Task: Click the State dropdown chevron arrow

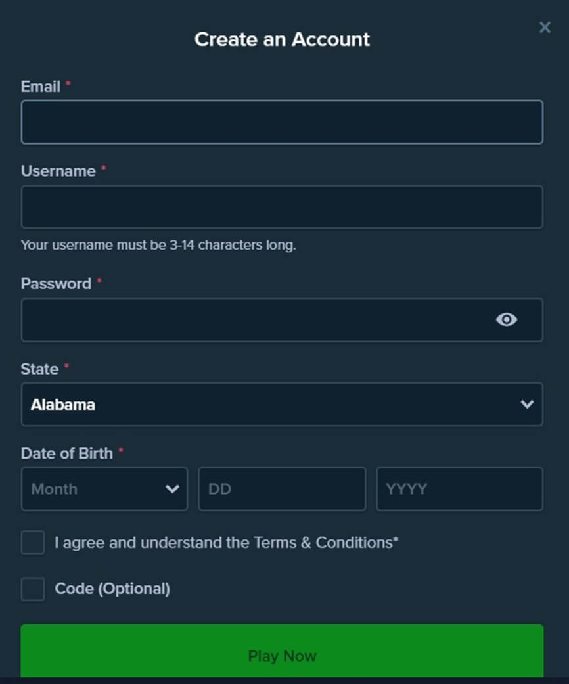Action: tap(527, 404)
